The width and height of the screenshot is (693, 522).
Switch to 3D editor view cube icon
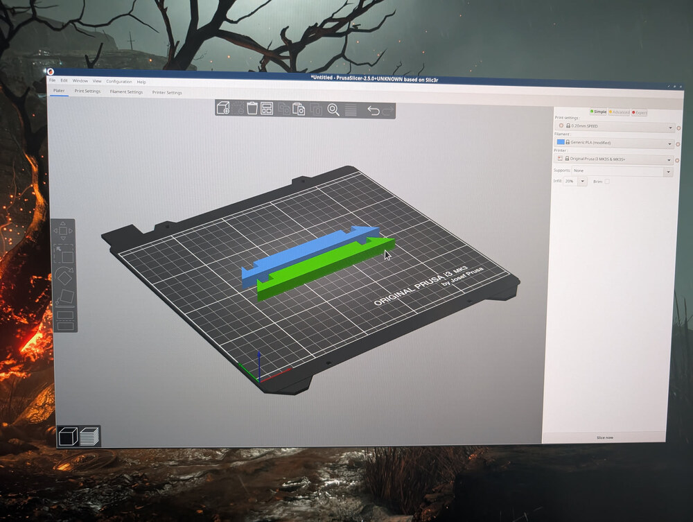tap(68, 436)
